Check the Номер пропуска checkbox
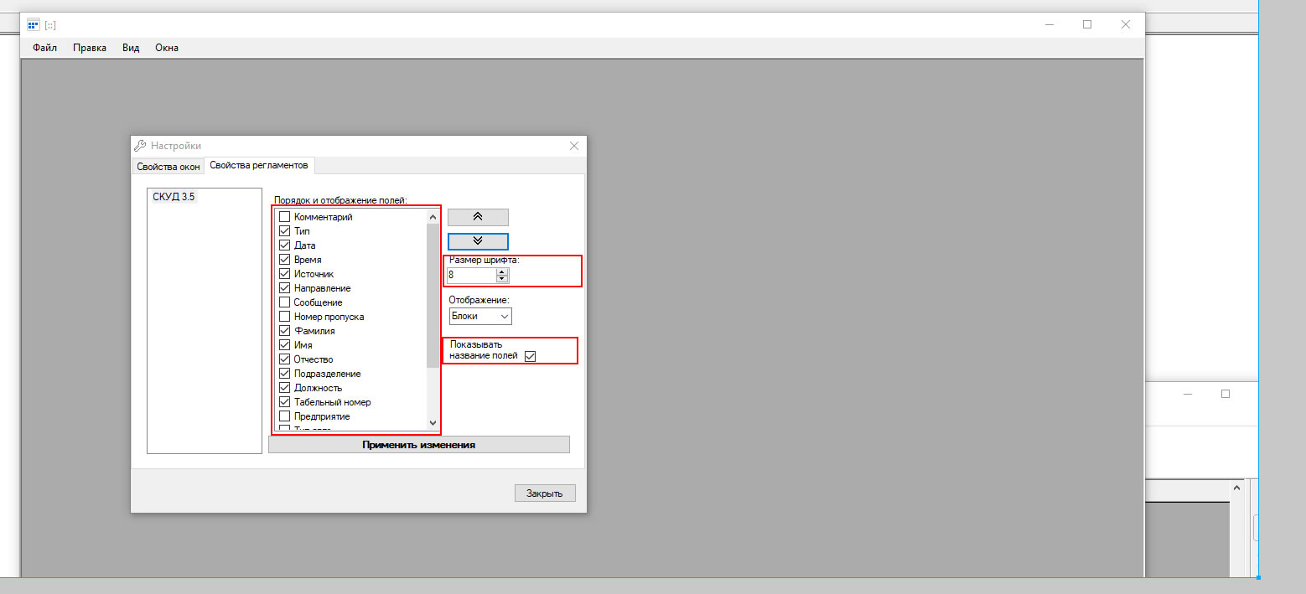Viewport: 1306px width, 594px height. click(285, 317)
